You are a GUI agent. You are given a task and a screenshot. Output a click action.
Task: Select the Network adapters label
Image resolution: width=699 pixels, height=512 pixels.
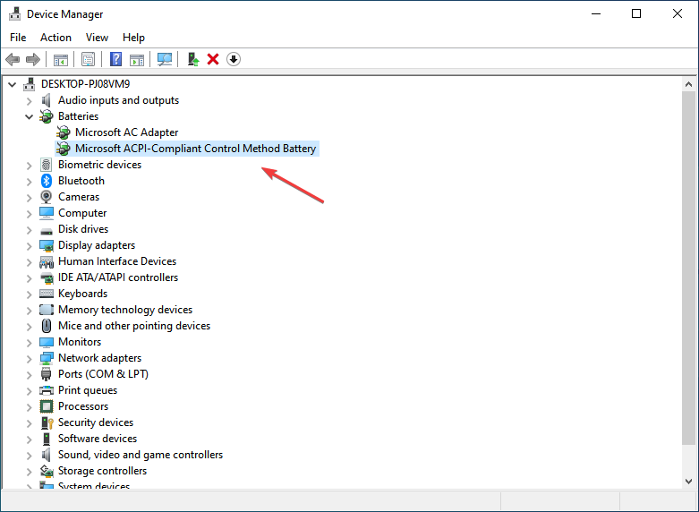99,358
